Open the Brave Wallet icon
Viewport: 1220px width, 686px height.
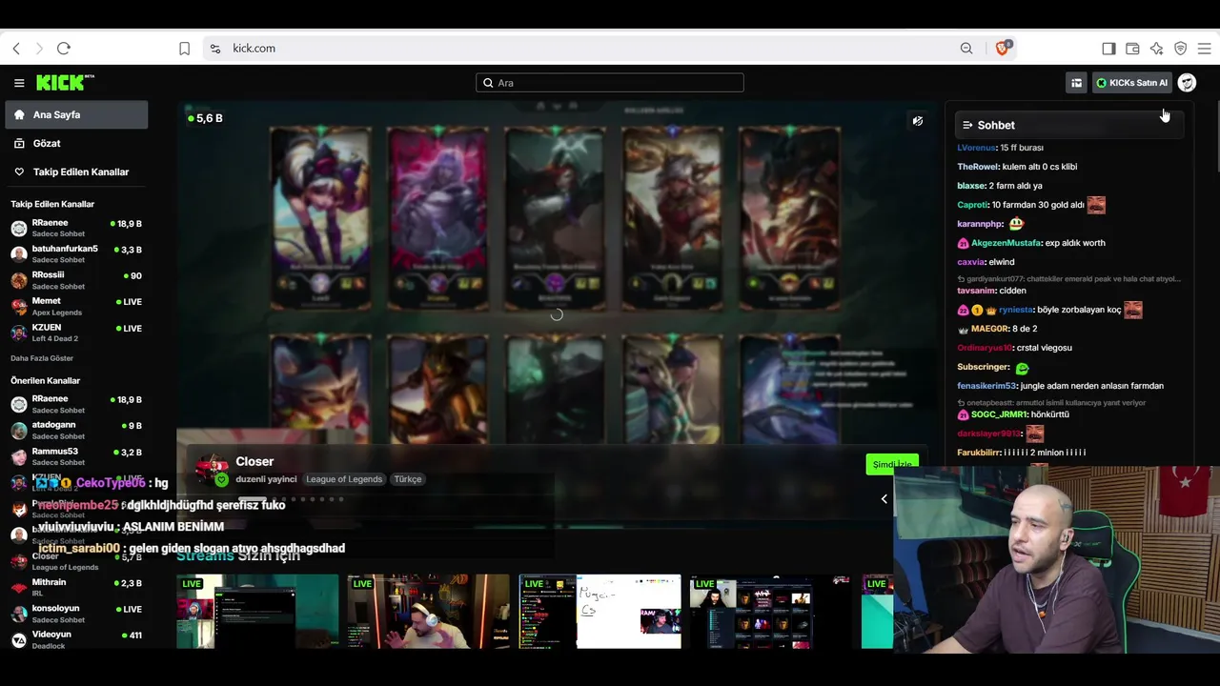(1132, 49)
